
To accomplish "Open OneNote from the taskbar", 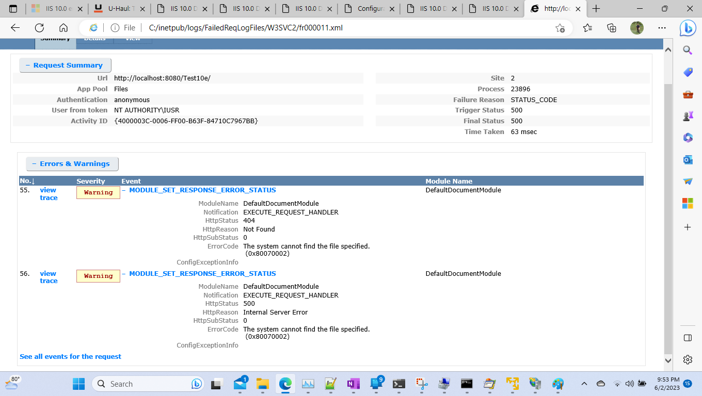I will (x=354, y=384).
